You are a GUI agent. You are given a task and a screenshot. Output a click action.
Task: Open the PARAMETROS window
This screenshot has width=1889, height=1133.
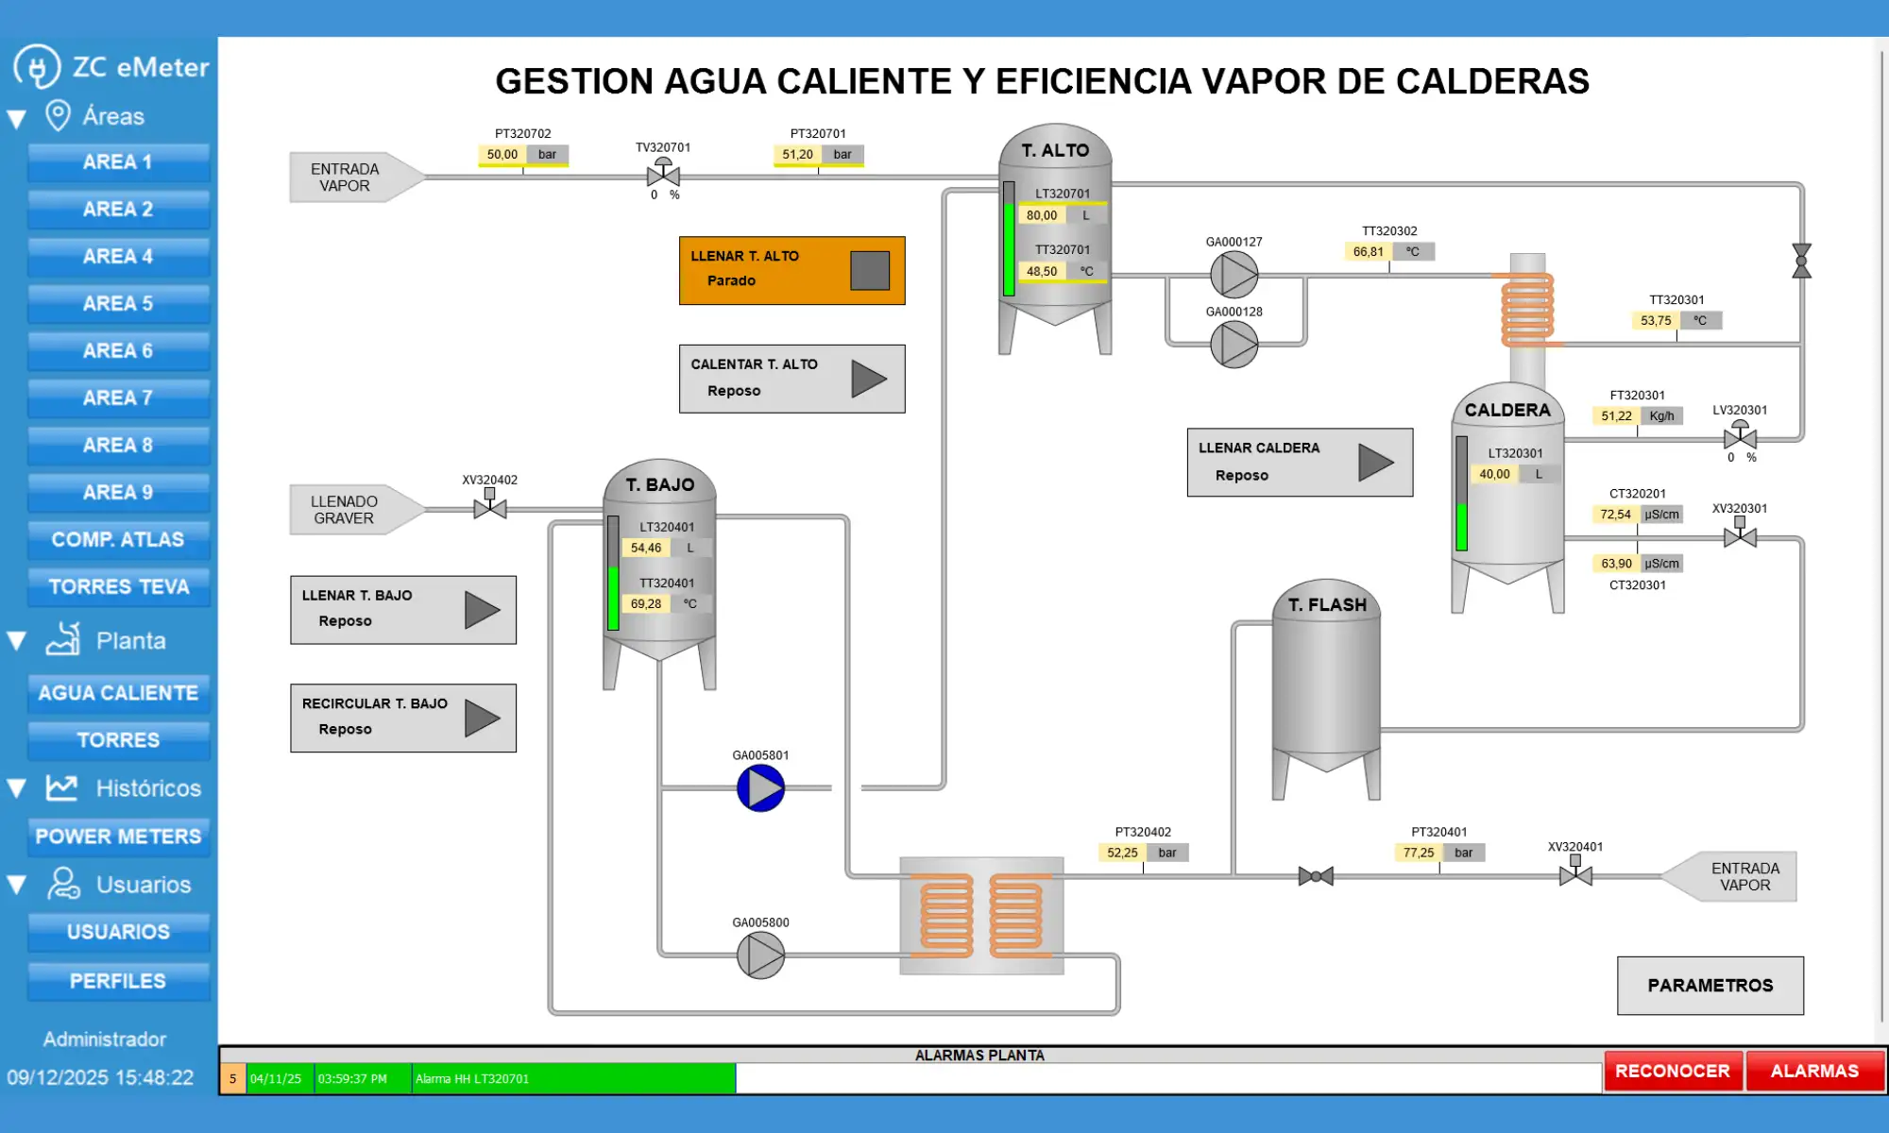click(1710, 986)
